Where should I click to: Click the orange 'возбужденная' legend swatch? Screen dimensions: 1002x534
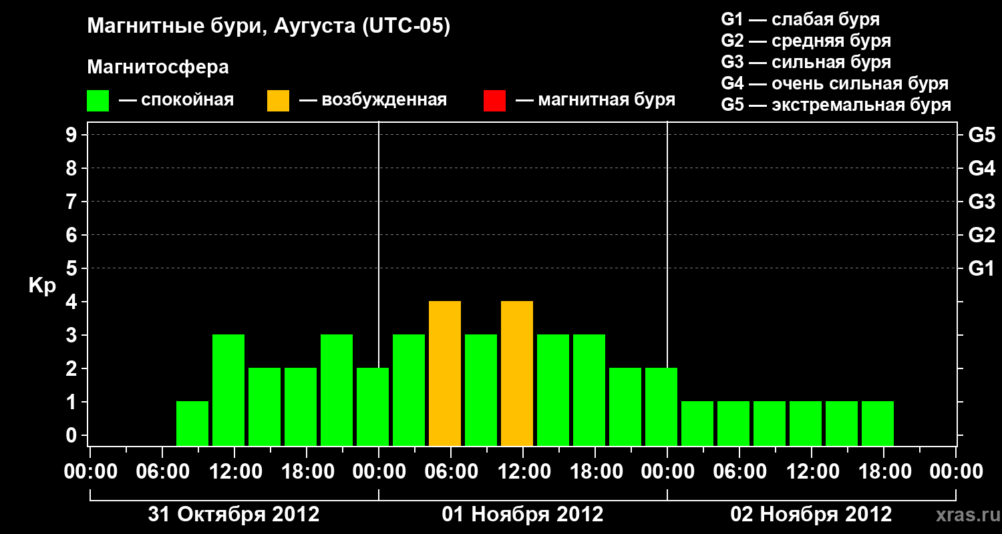click(278, 101)
